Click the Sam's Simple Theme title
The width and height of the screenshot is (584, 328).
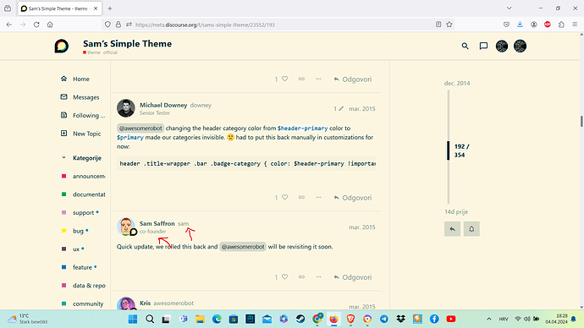(x=127, y=43)
